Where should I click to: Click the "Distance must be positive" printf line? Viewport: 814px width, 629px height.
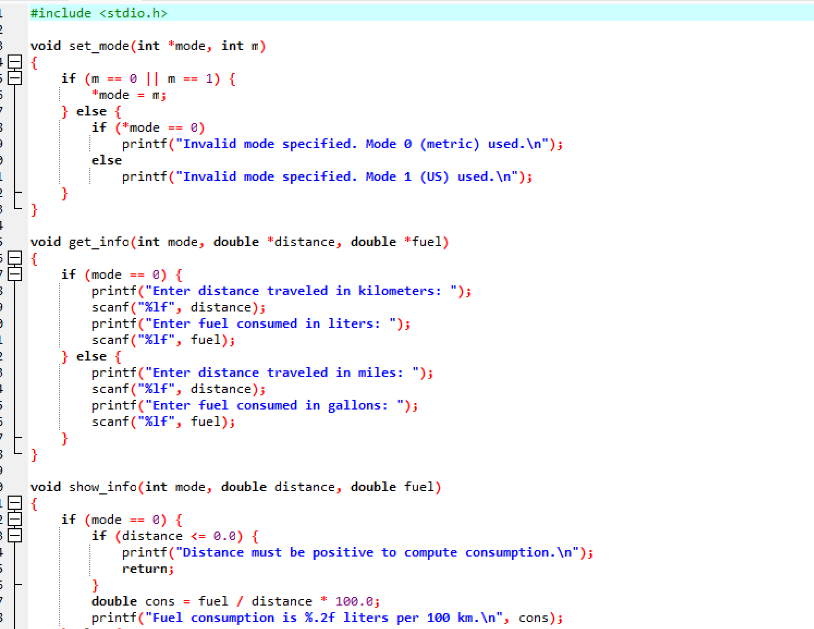358,552
